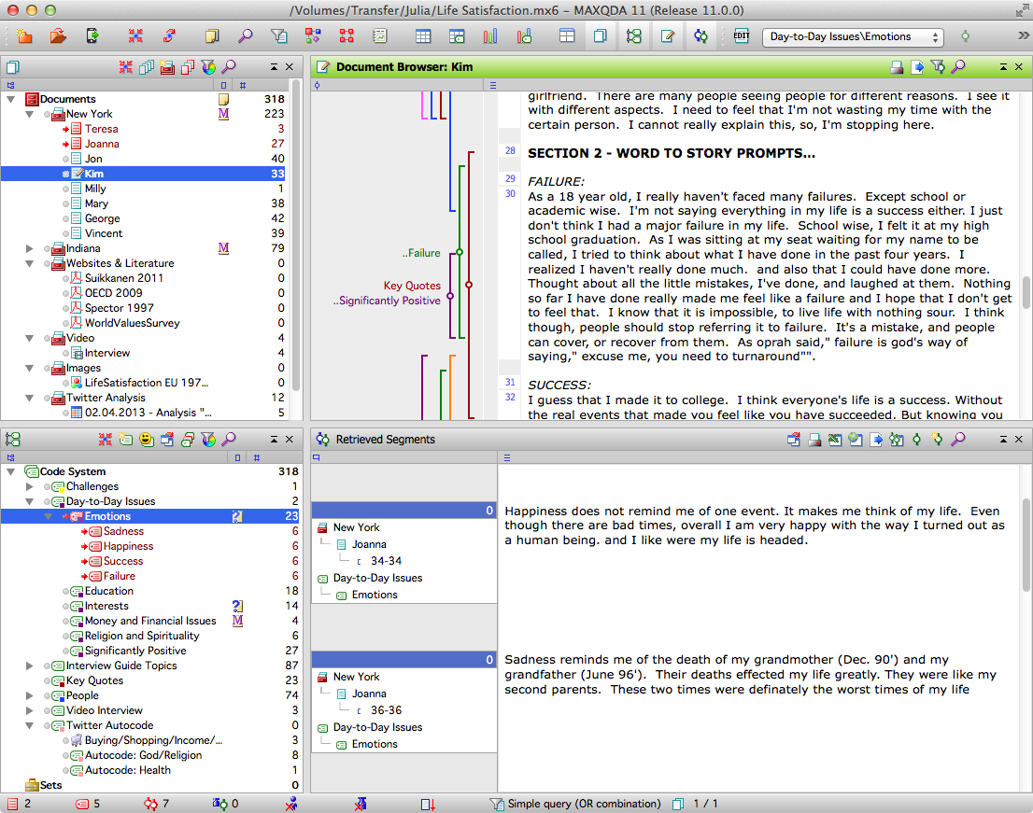Collapse the Day-to-Day Issues code
Screen dimensions: 1033x813
click(30, 501)
